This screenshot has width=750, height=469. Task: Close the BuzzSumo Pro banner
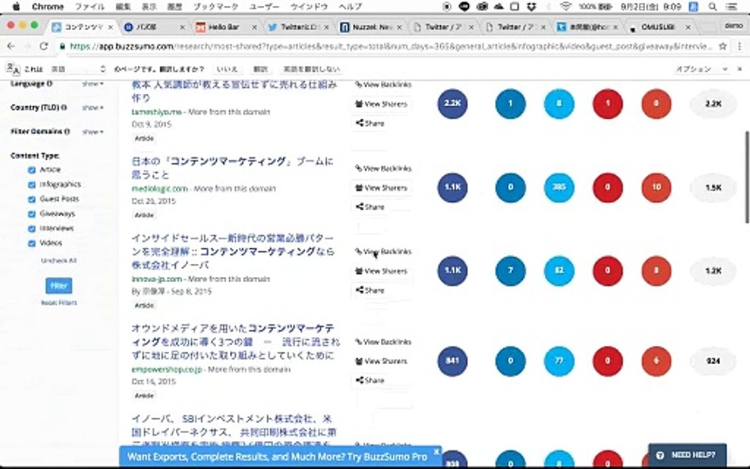436,451
